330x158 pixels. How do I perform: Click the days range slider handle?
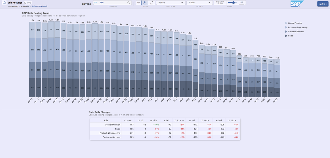pyautogui.click(x=233, y=2)
